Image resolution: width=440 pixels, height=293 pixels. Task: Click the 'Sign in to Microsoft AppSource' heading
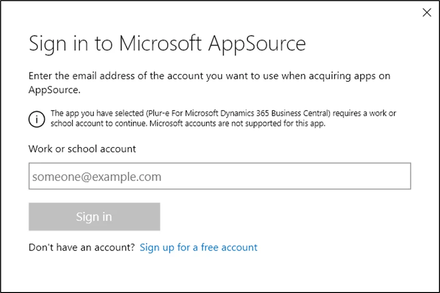tap(167, 44)
